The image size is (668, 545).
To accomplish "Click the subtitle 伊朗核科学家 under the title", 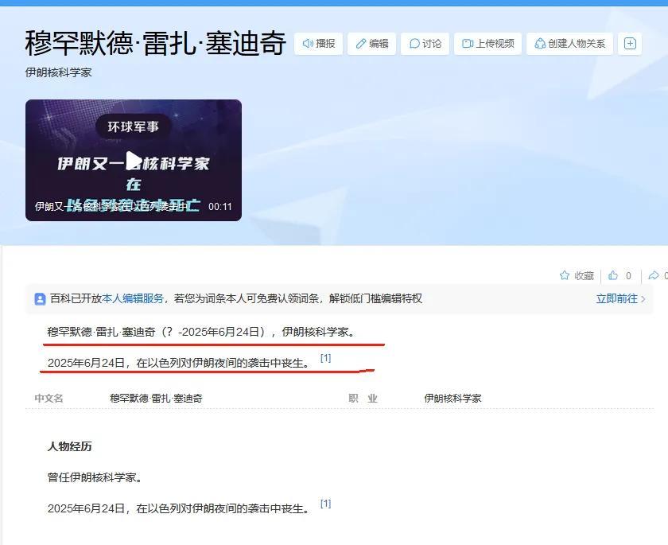I will tap(58, 72).
